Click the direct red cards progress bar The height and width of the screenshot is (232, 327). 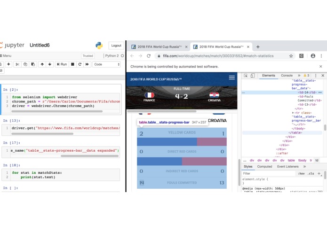pyautogui.click(x=182, y=161)
